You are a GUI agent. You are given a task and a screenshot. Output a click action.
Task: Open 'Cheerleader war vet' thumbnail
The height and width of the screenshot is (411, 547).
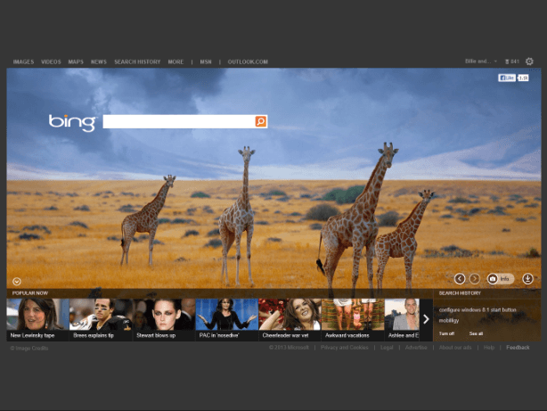(x=290, y=319)
